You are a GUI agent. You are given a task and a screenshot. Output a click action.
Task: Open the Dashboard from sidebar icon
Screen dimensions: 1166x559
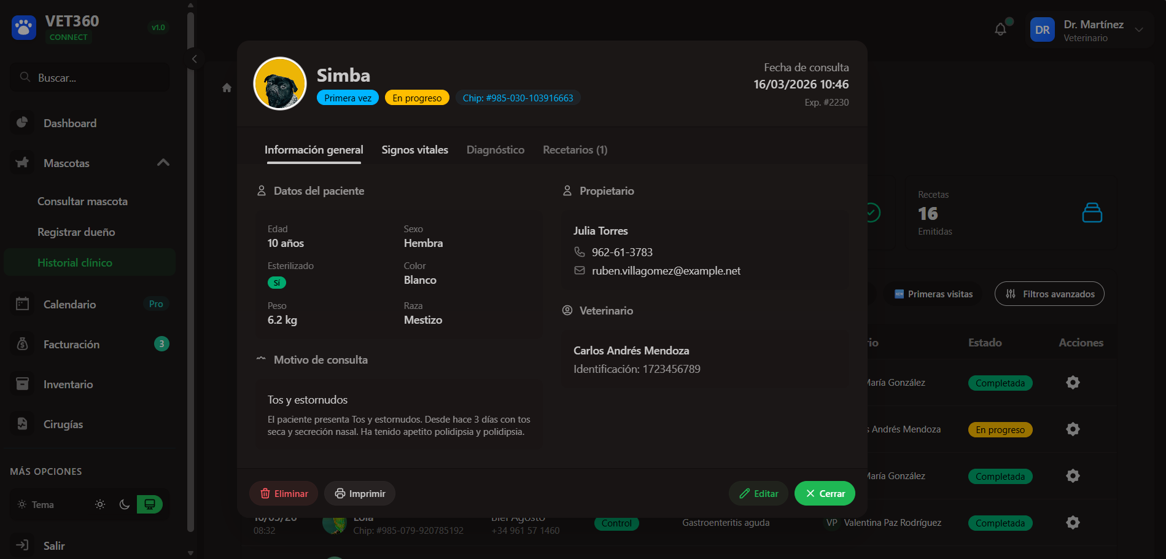(x=23, y=123)
